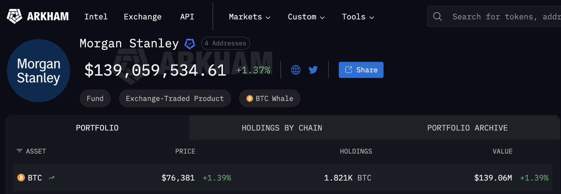Image resolution: width=561 pixels, height=194 pixels.
Task: Open the Intel menu item
Action: 96,17
